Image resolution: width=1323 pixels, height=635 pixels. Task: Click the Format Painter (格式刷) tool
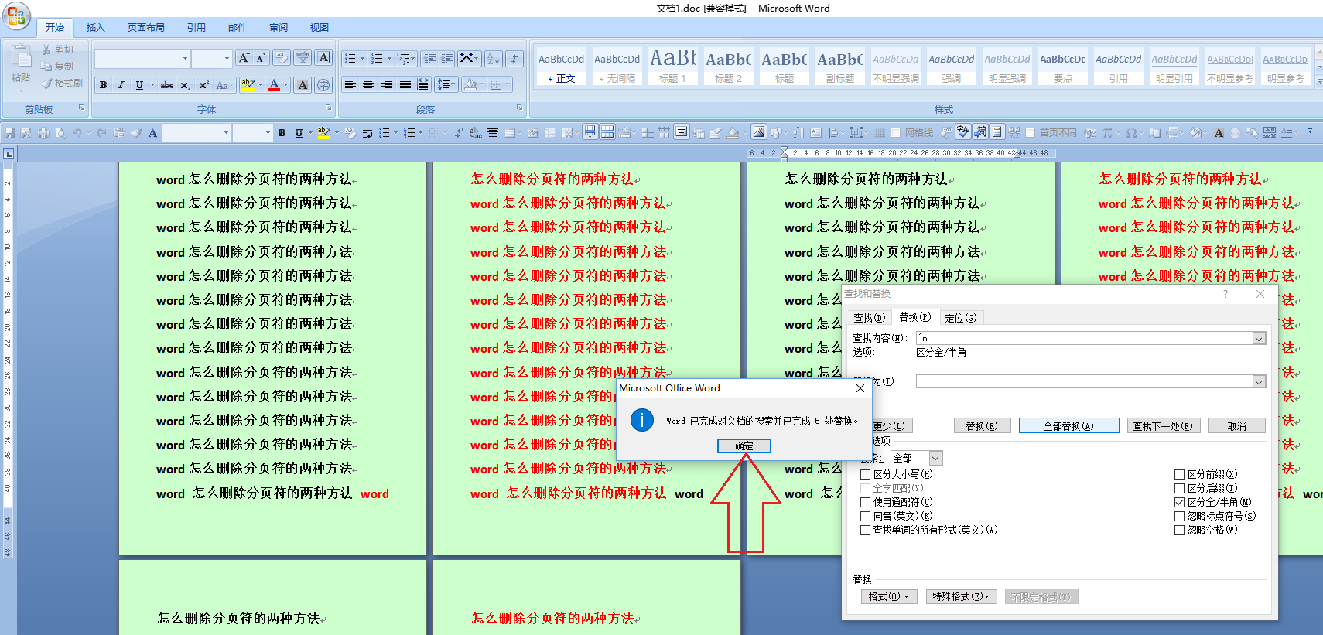tap(63, 84)
